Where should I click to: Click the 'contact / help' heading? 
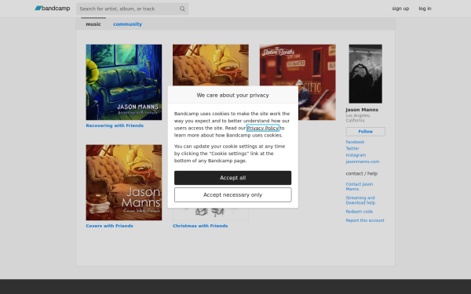[x=361, y=173]
